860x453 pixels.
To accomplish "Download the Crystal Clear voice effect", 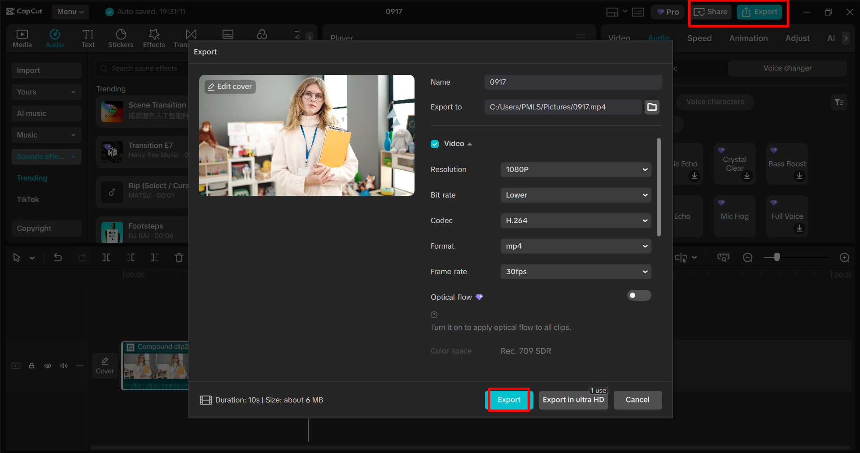I will pos(747,176).
